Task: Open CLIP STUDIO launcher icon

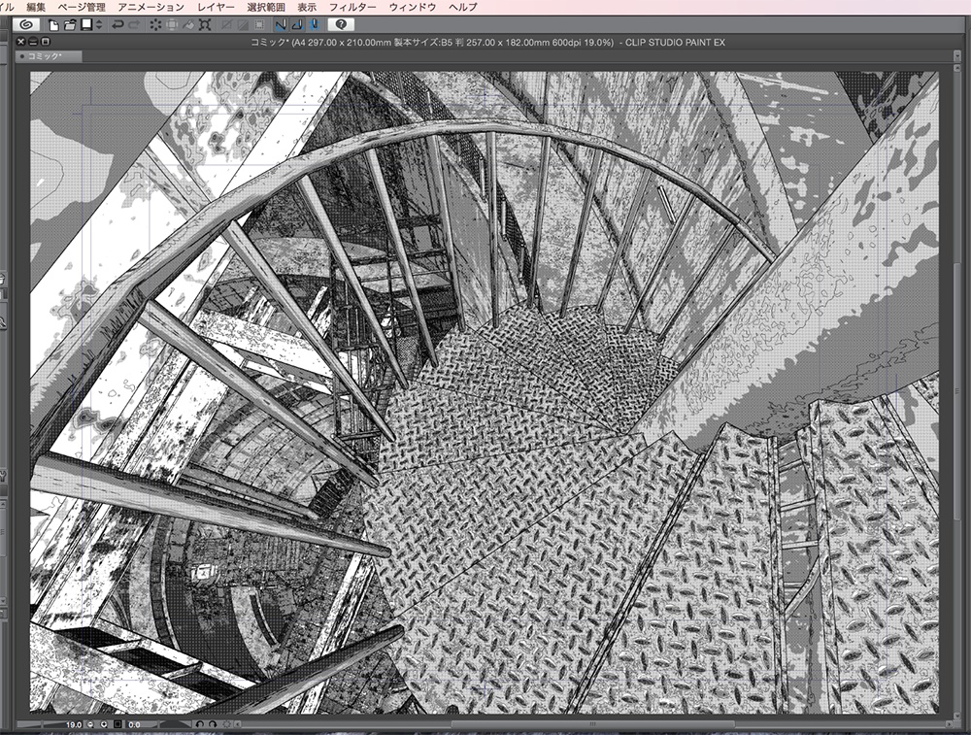Action: pos(26,25)
